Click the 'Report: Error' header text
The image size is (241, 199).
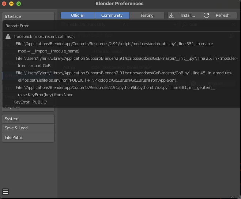[x=17, y=26]
